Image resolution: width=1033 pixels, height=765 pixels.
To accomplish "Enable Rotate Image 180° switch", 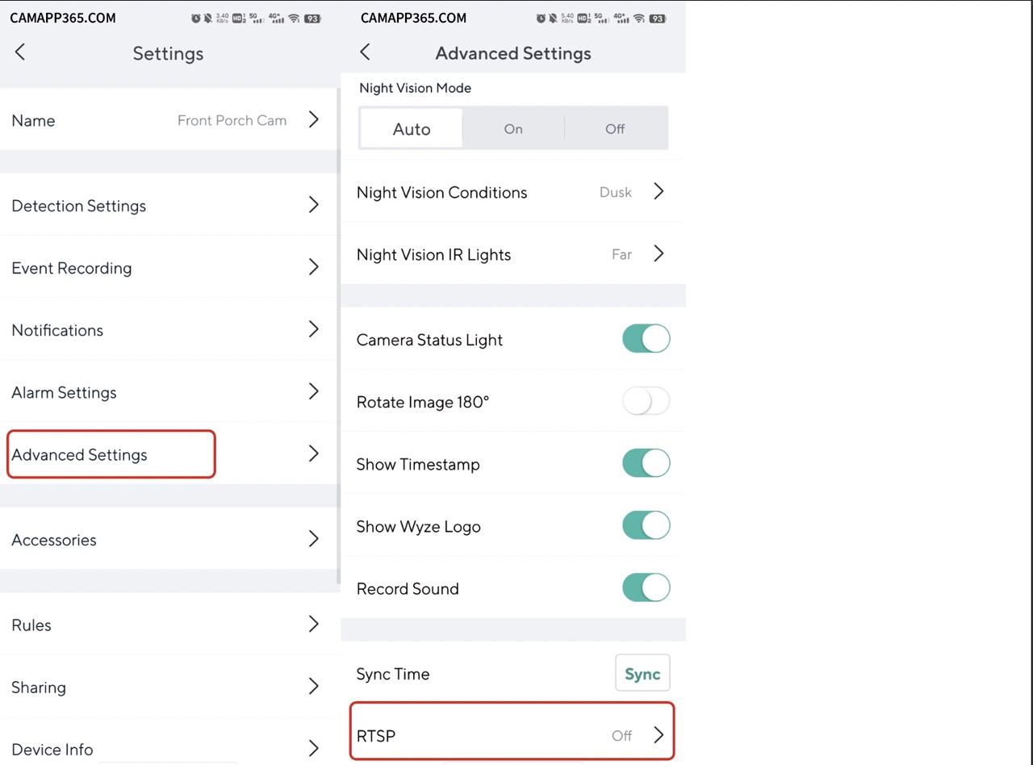I will (646, 401).
